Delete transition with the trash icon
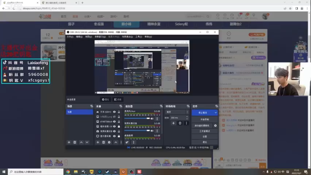The width and height of the screenshot is (311, 175). click(180, 123)
